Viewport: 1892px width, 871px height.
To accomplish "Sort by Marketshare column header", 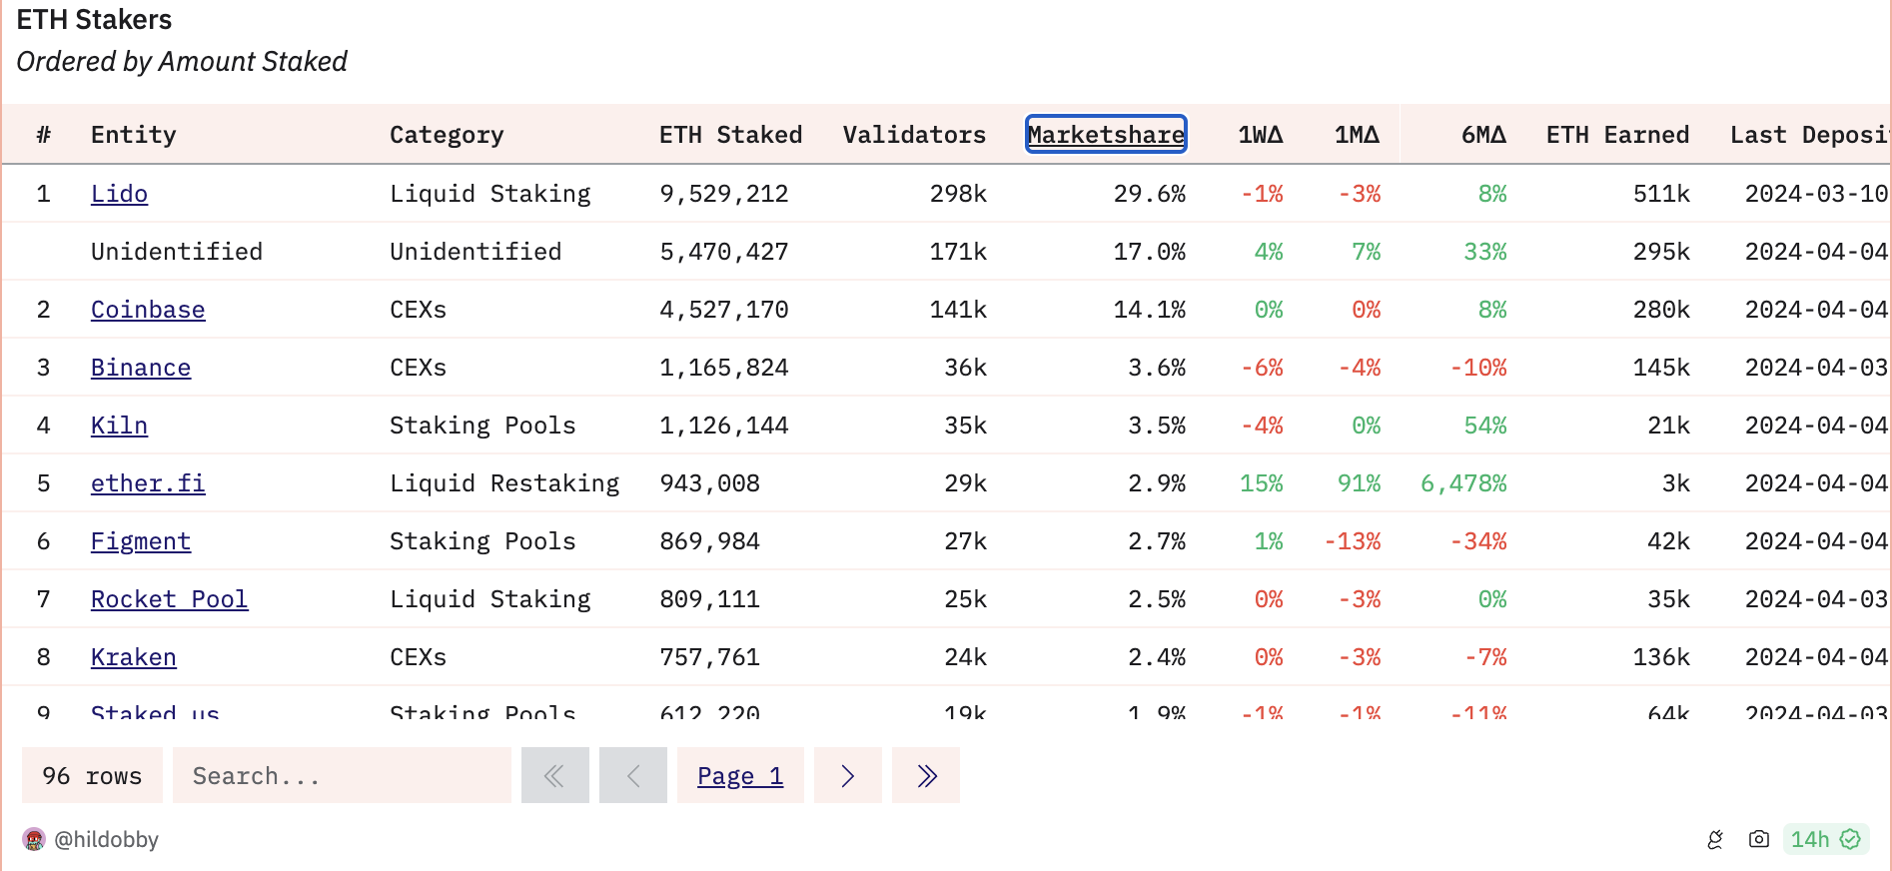I will point(1106,135).
